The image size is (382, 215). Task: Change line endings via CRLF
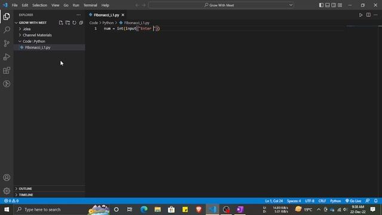point(322,201)
